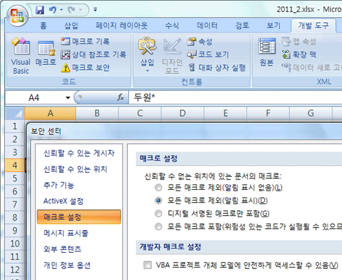The height and width of the screenshot is (280, 342).
Task: Click the Office orb button
Action: tap(17, 16)
